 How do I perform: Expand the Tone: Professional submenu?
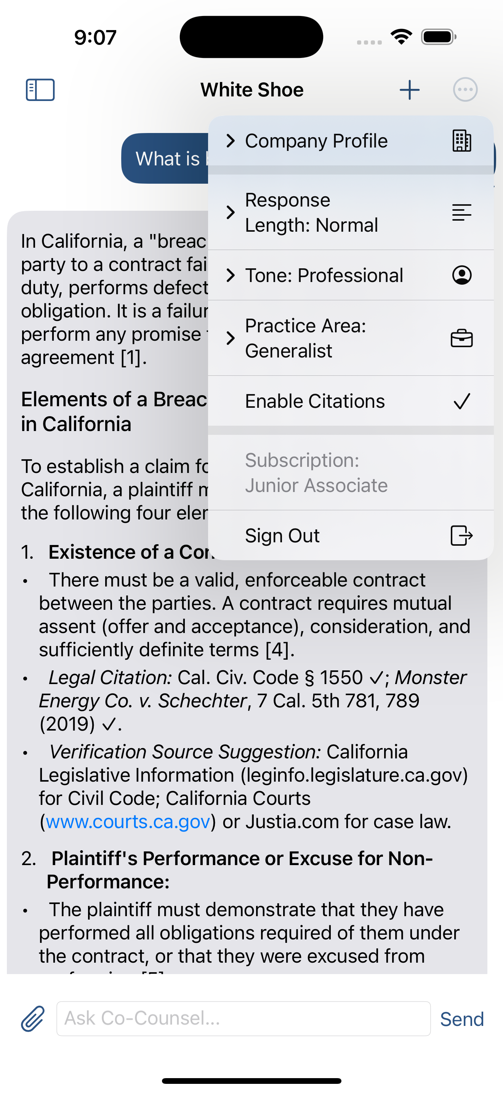pos(231,275)
